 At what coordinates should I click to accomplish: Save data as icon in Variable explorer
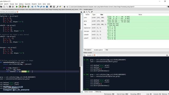coord(89,12)
